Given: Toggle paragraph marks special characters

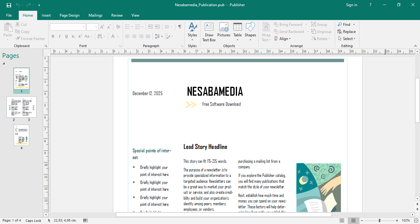Looking at the screenshot, I should (x=180, y=27).
